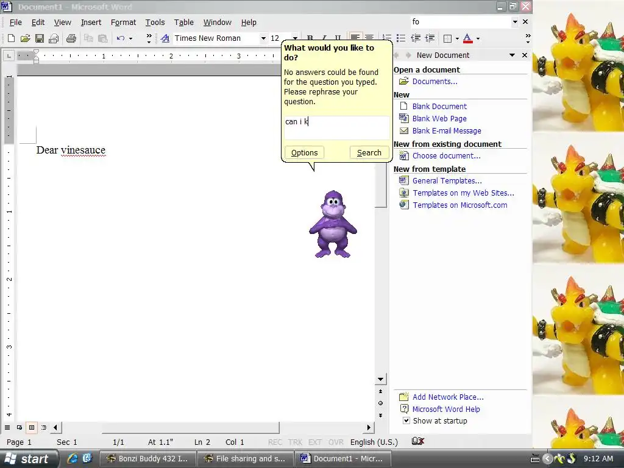Switch to Print Layout view icon
The image size is (624, 468).
coord(32,427)
